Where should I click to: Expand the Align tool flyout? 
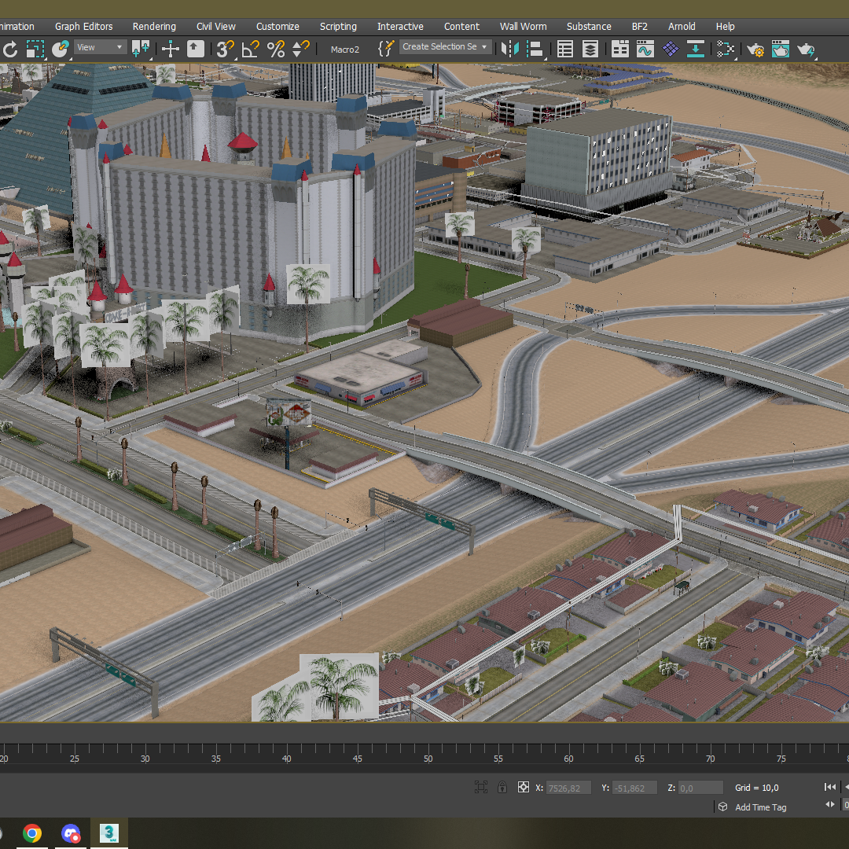[x=535, y=50]
